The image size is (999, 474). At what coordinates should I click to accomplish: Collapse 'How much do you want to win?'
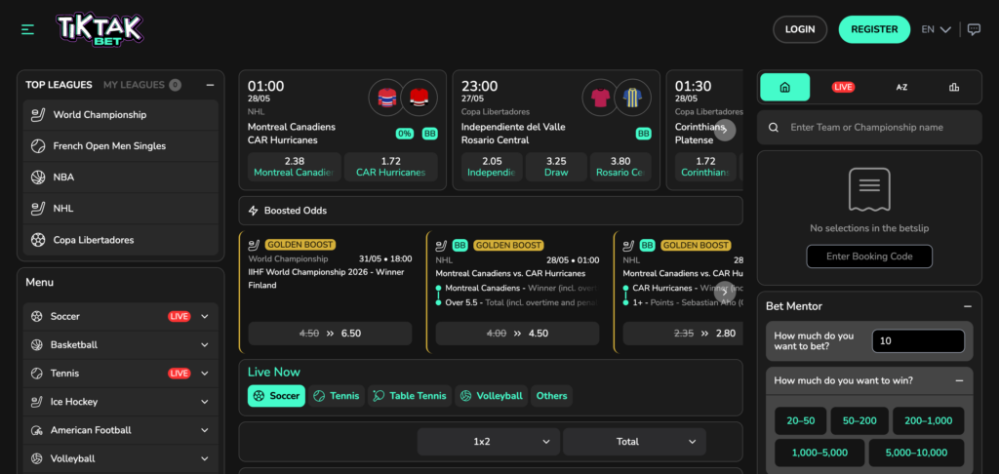point(959,380)
